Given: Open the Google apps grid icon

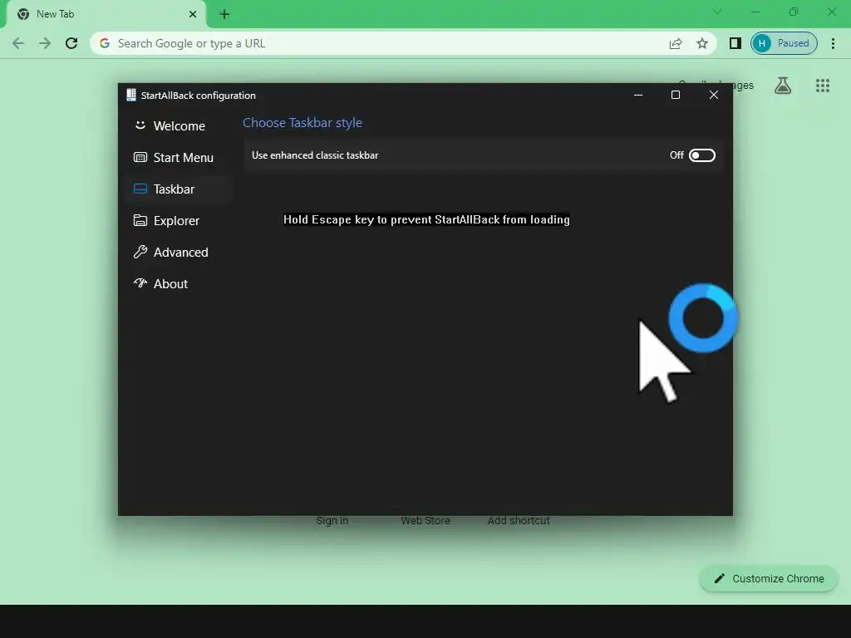Looking at the screenshot, I should pos(823,86).
